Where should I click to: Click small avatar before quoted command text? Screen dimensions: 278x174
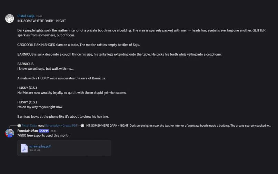click(x=82, y=126)
